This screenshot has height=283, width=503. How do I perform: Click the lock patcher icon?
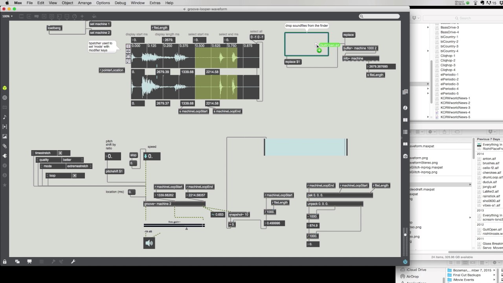click(x=5, y=261)
